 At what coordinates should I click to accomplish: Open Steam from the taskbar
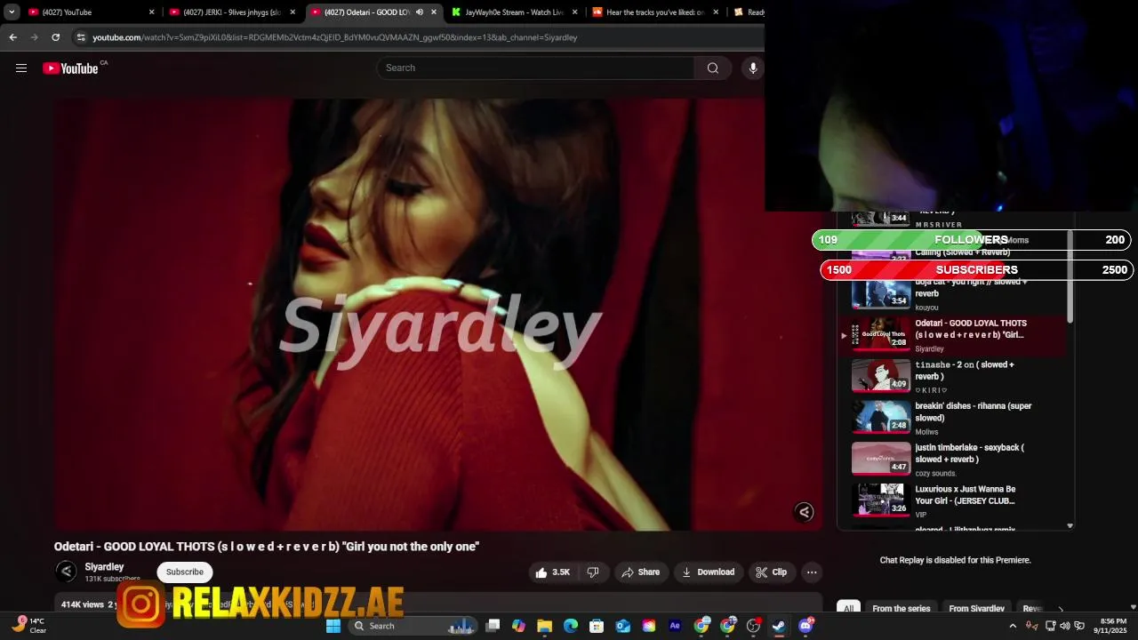click(x=779, y=626)
